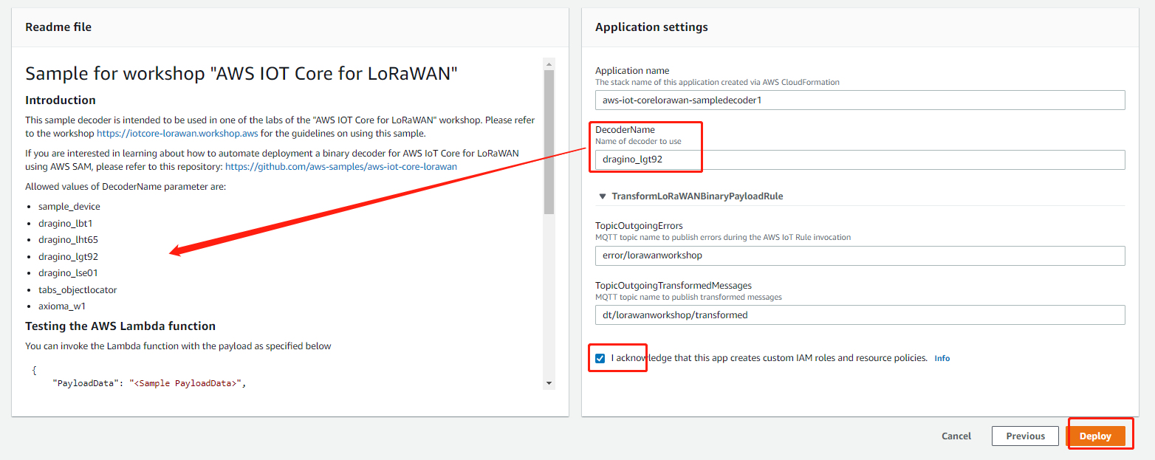Select the TopicOutgoingErrors input field

click(x=860, y=255)
